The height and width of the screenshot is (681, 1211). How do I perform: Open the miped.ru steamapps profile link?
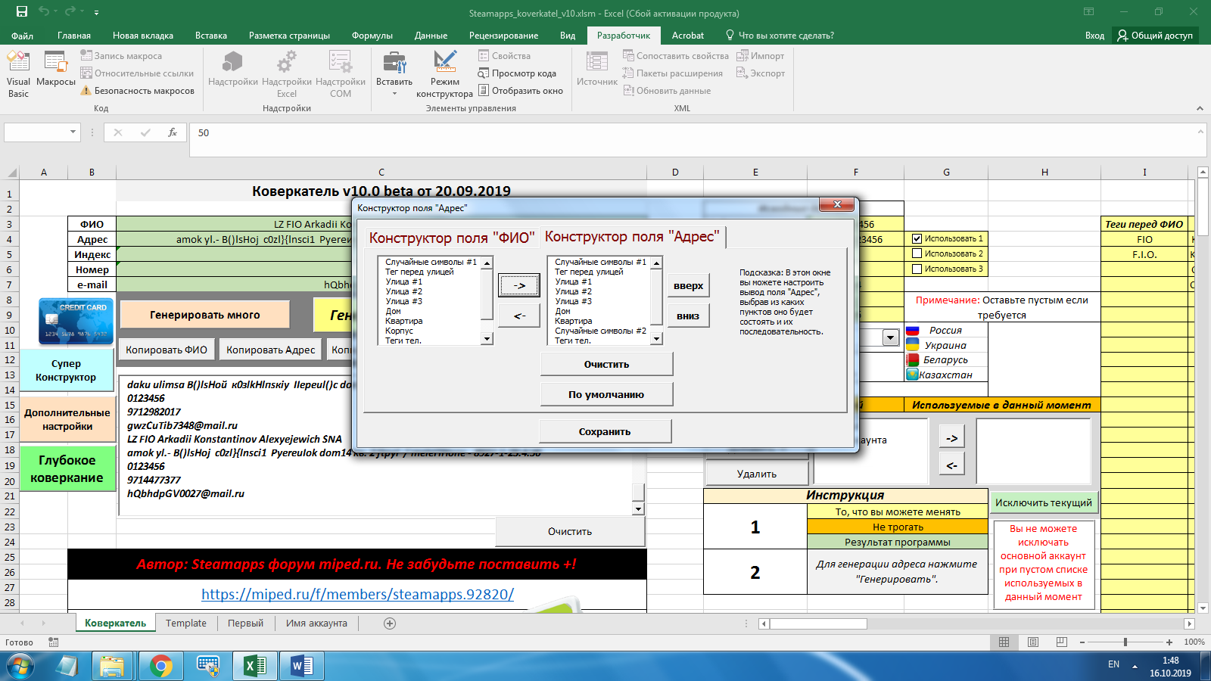coord(357,594)
